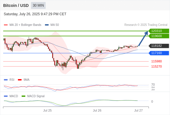The height and width of the screenshot is (115, 170).
Task: Click the Jul 25 date marker
Action: (x=47, y=110)
